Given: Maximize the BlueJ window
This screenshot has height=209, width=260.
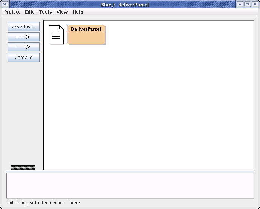Looking at the screenshot, I should 248,4.
